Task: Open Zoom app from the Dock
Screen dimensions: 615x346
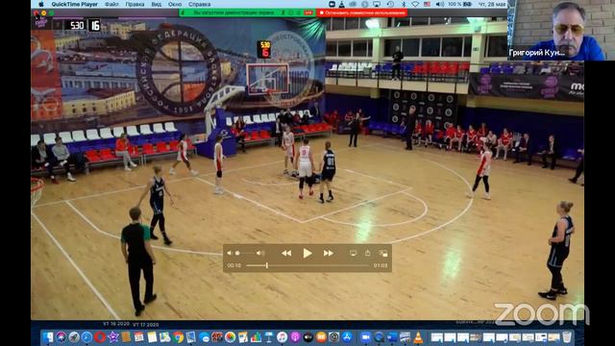Action: tap(365, 337)
